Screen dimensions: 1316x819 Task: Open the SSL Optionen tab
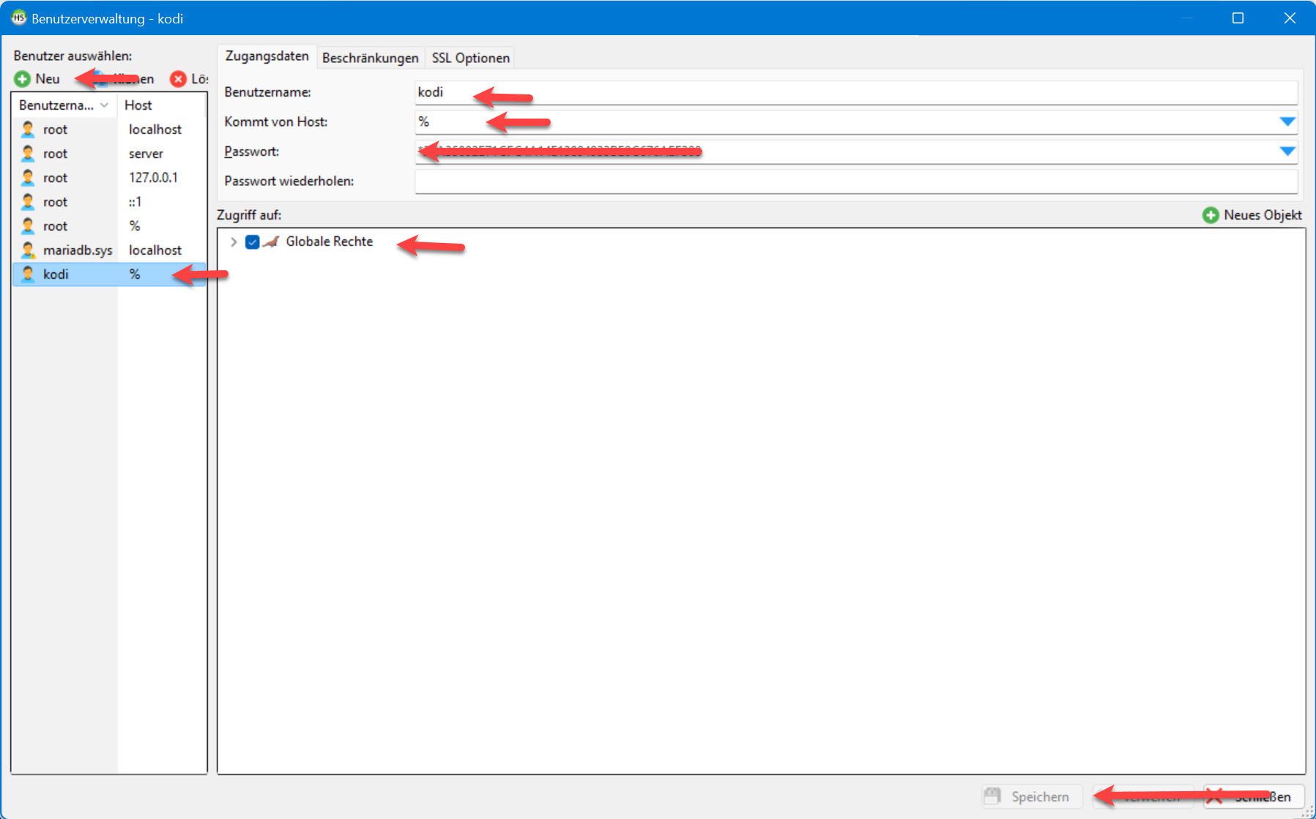pos(470,58)
